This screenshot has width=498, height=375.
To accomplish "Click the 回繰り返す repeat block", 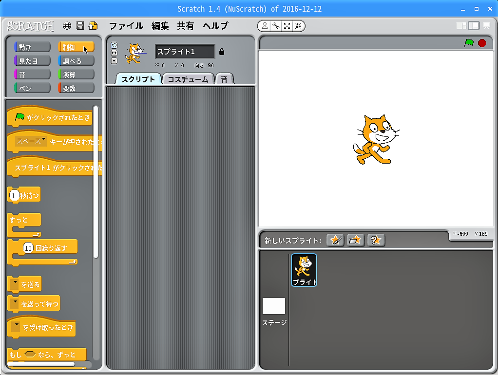I will click(x=42, y=252).
